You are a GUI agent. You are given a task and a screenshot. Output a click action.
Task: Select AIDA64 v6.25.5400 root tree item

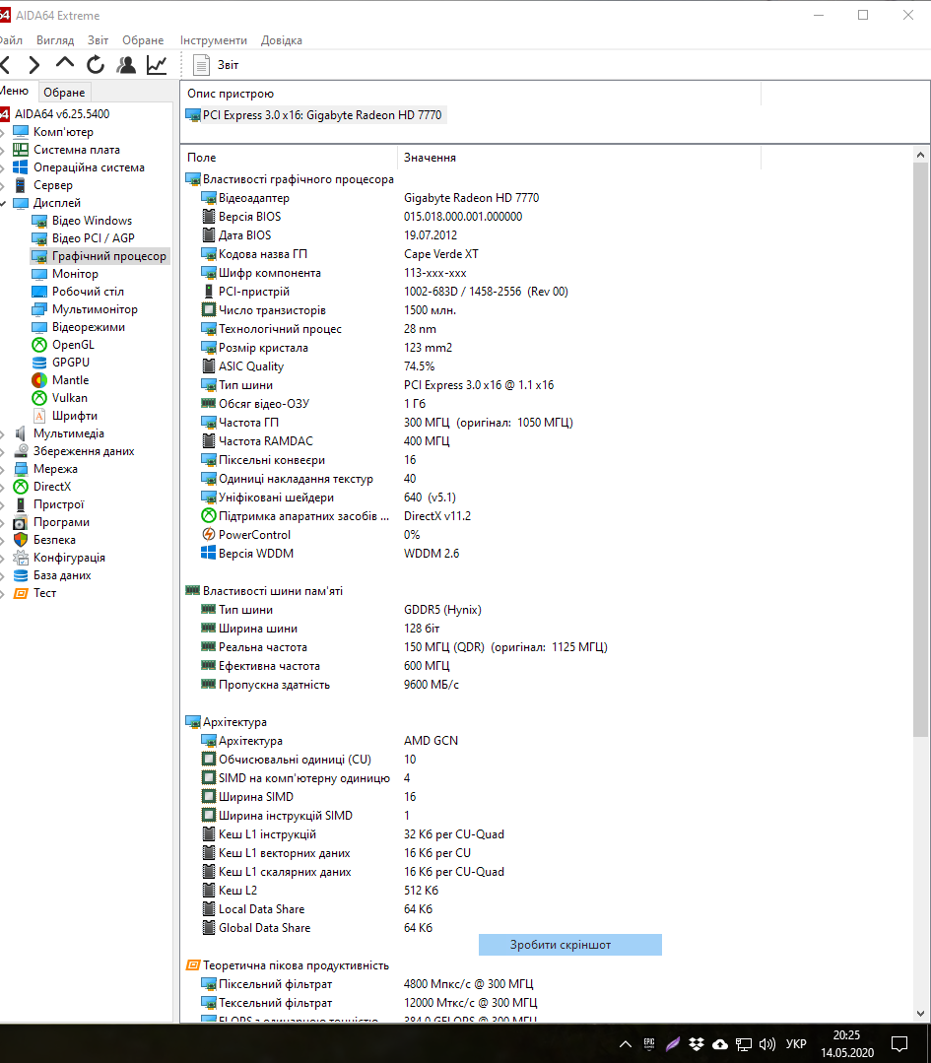[62, 114]
